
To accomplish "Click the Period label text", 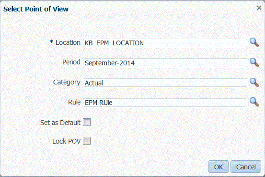I will 71,62.
